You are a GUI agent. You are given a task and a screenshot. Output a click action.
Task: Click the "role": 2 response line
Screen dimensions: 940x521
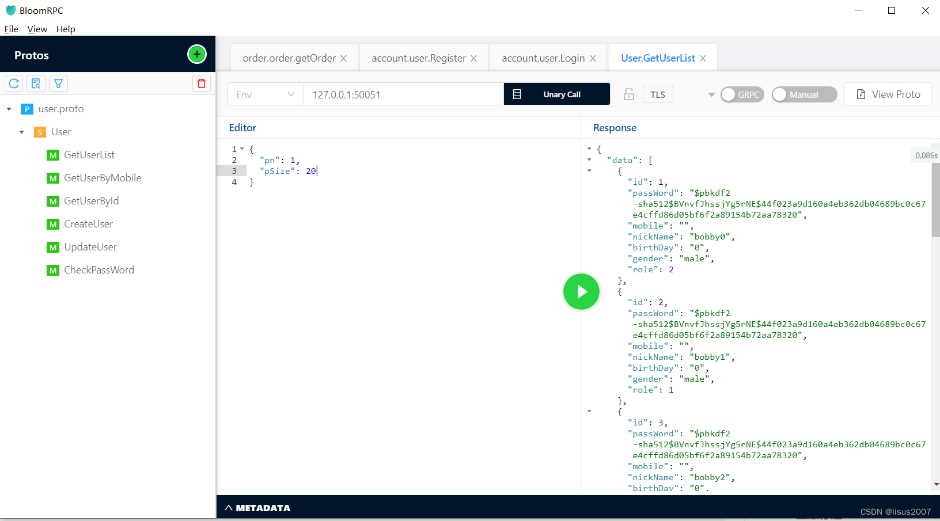[651, 269]
